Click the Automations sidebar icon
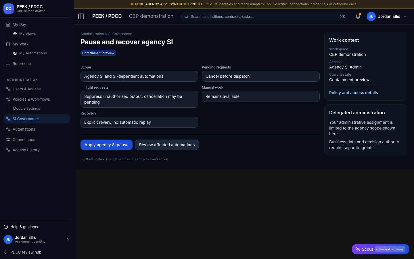 pos(8,129)
